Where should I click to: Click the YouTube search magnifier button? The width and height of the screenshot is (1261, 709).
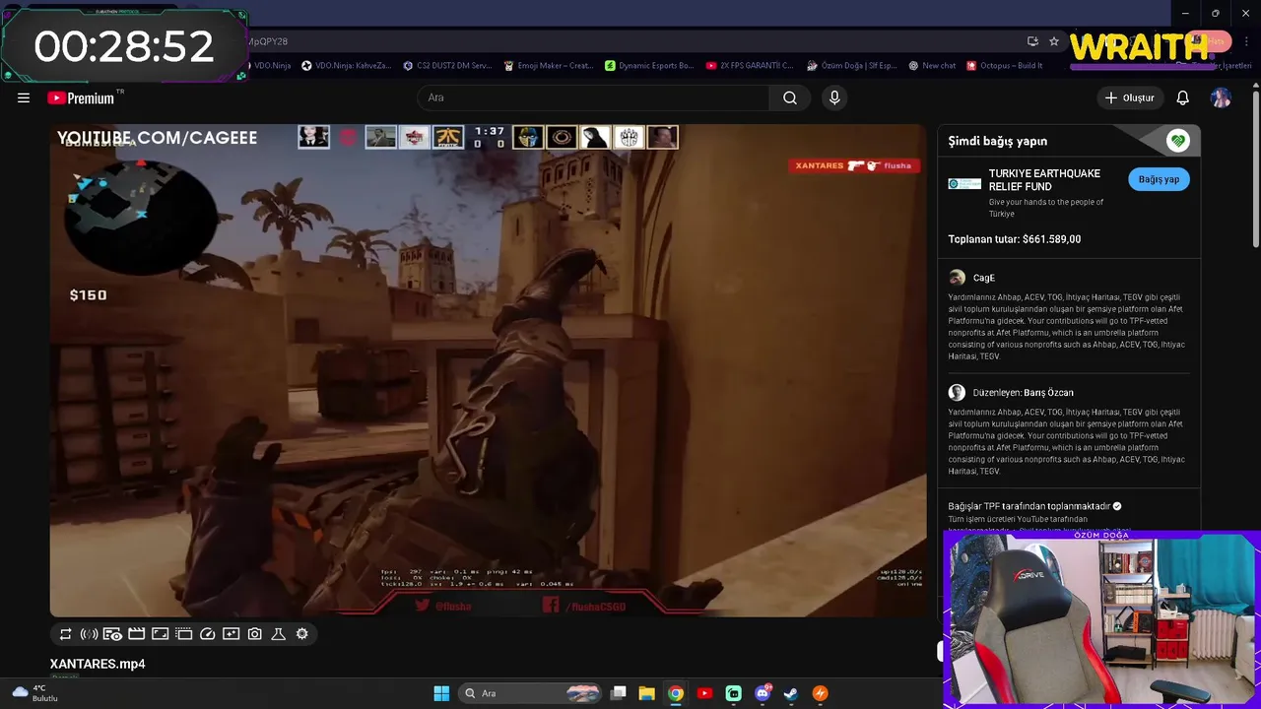pos(790,97)
